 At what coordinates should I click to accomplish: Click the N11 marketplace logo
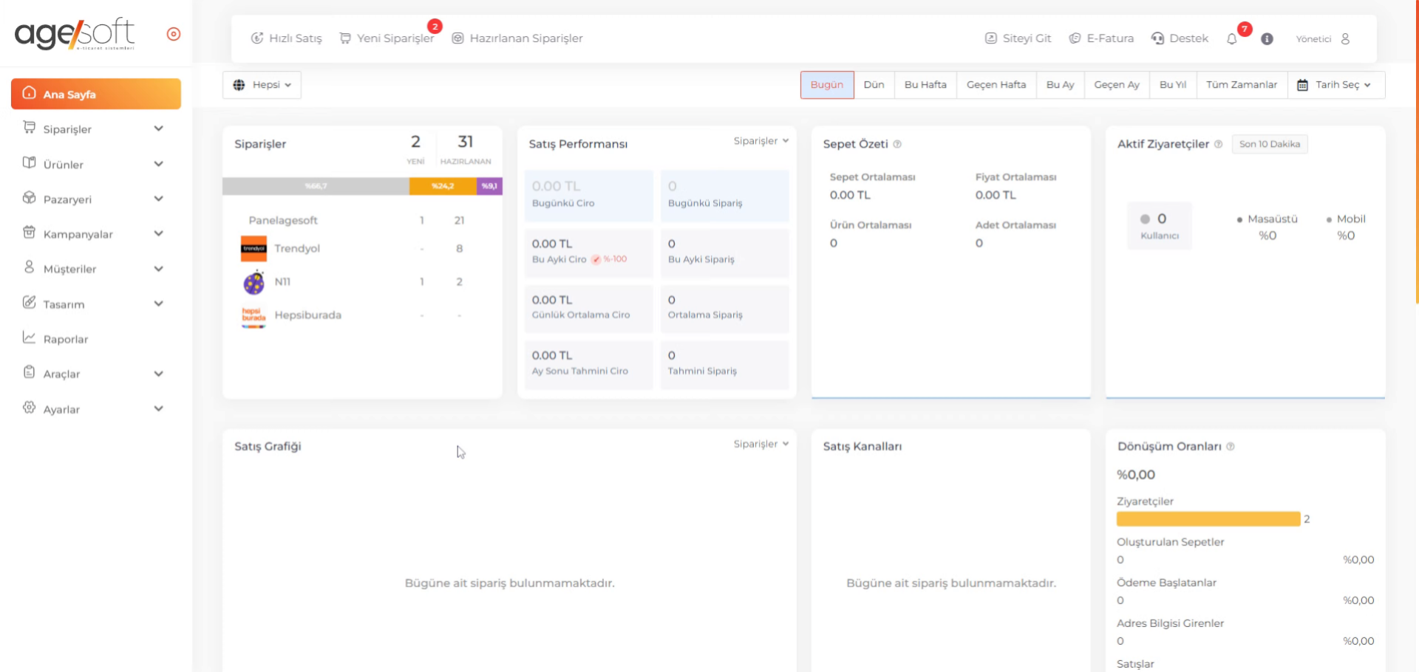[253, 282]
